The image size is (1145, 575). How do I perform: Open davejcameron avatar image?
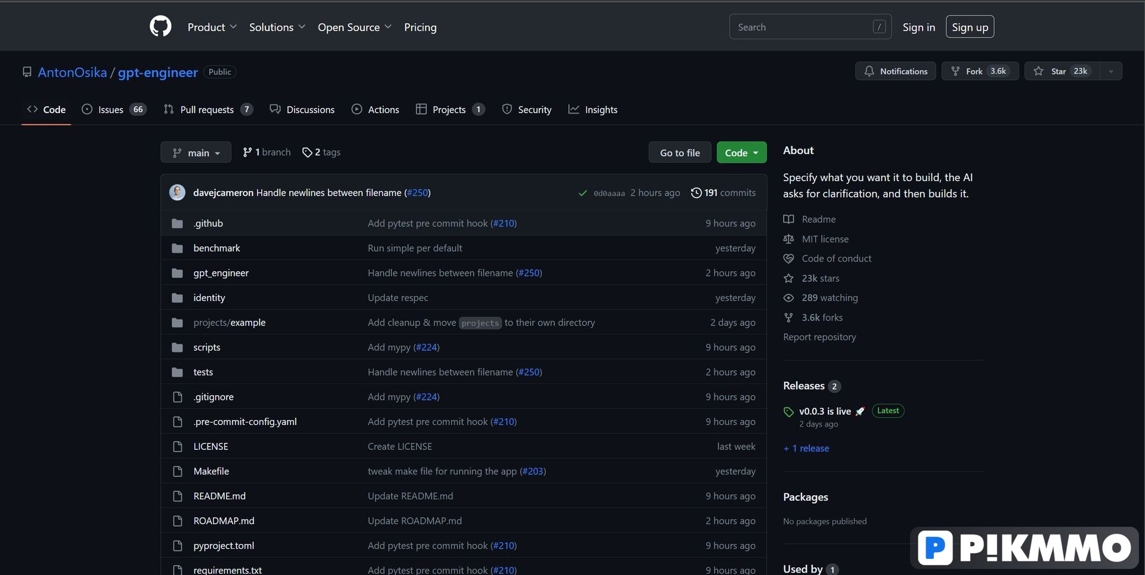pos(177,192)
